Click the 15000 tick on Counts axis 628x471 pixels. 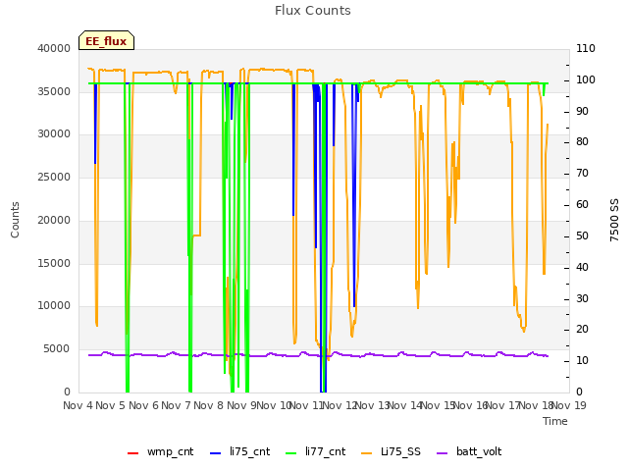coord(54,263)
